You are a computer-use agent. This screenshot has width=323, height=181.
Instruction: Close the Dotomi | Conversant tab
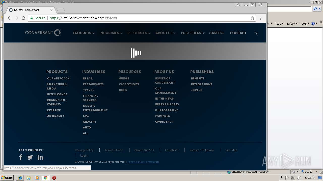[x=51, y=10]
